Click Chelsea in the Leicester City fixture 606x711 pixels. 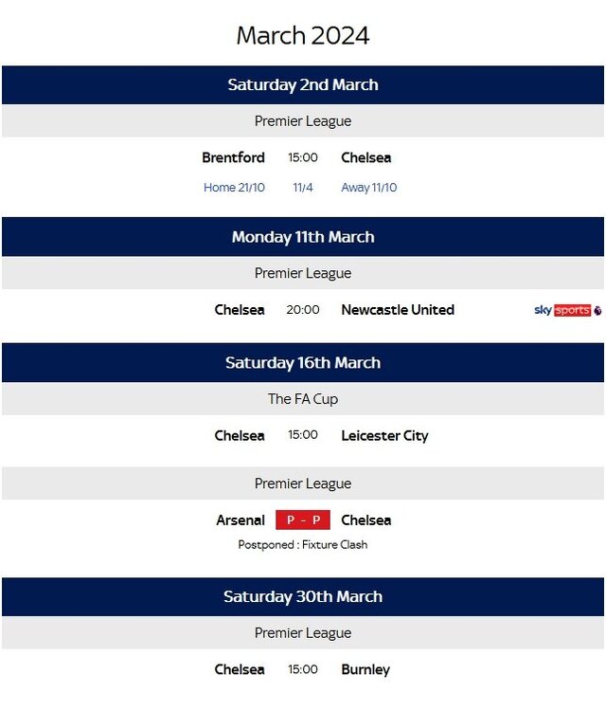[240, 436]
